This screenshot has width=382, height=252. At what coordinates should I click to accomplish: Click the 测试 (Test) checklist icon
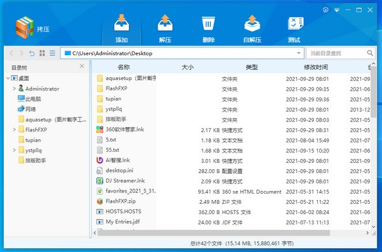tap(295, 23)
